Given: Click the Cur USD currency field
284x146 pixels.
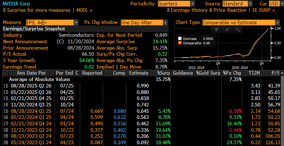Looking at the screenshot, I should [275, 4].
